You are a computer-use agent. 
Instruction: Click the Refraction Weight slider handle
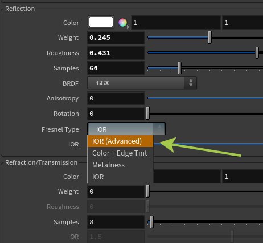pos(148,191)
